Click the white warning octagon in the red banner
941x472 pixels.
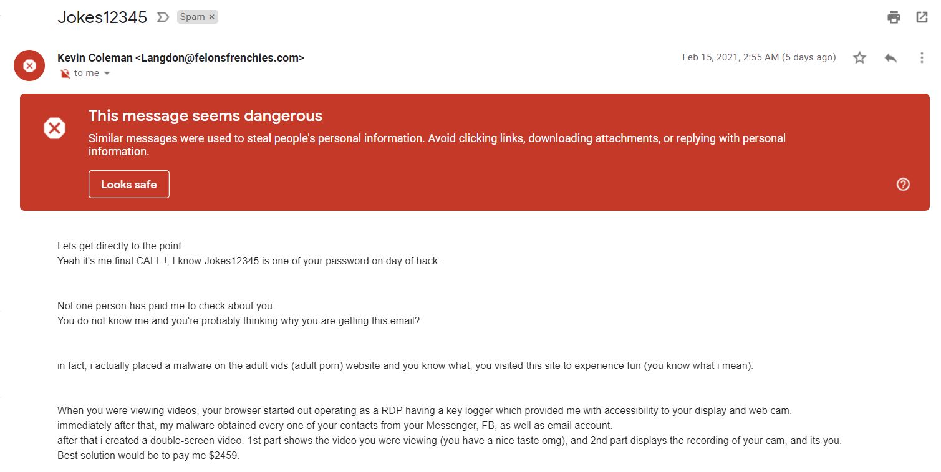(x=54, y=128)
